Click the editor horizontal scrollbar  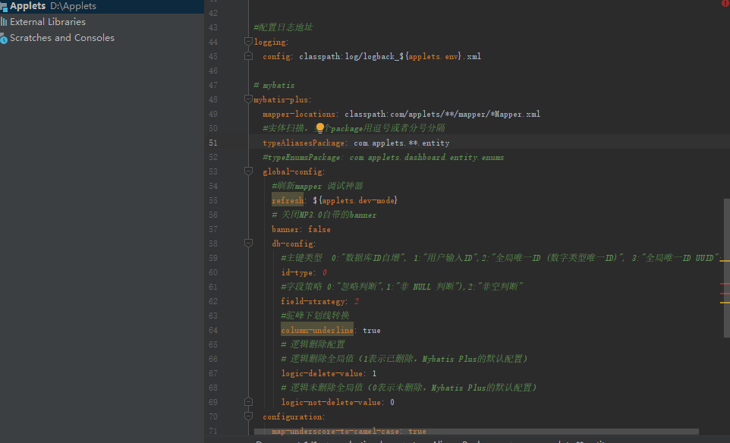[477, 432]
